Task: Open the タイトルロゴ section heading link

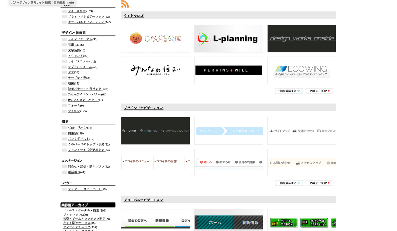Action: (x=134, y=16)
